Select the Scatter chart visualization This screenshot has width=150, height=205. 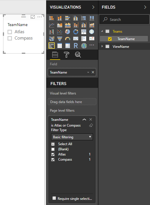(60, 32)
